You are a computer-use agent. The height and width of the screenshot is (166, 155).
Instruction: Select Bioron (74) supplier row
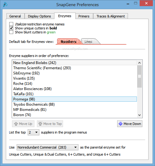tap(74, 115)
